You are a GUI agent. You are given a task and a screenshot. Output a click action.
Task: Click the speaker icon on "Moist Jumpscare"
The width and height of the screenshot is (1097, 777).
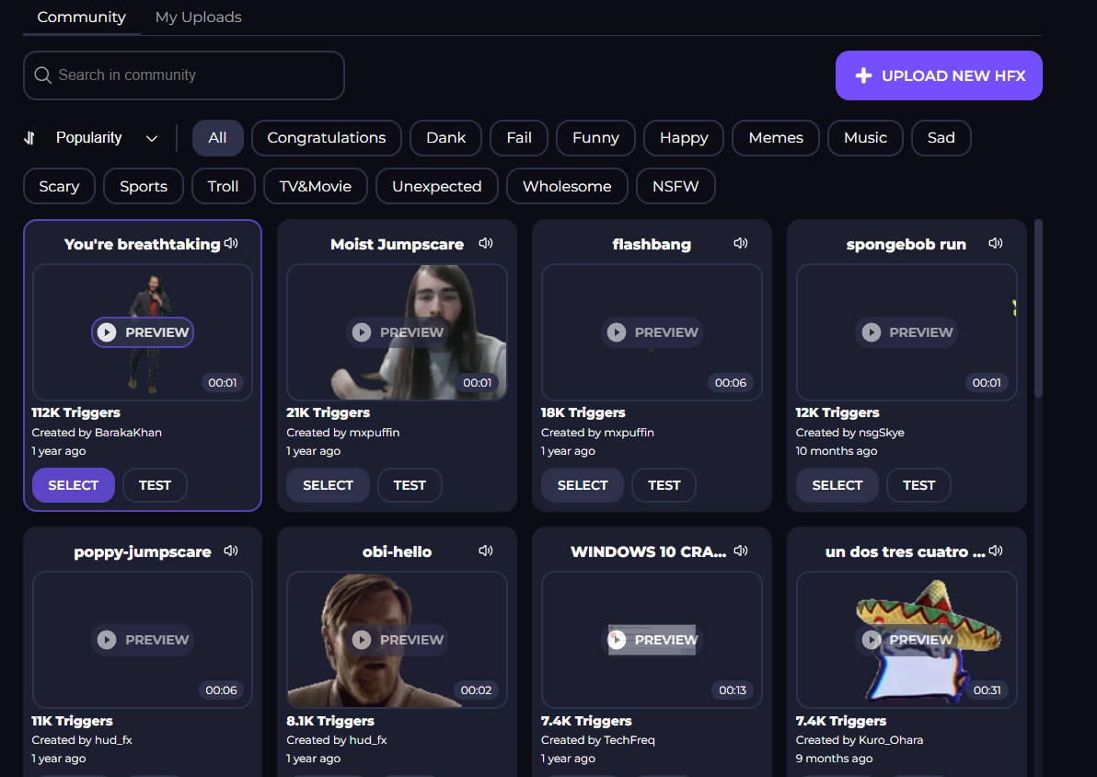[486, 243]
